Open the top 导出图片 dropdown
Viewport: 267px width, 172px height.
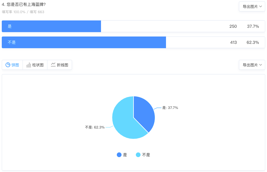click(x=252, y=6)
